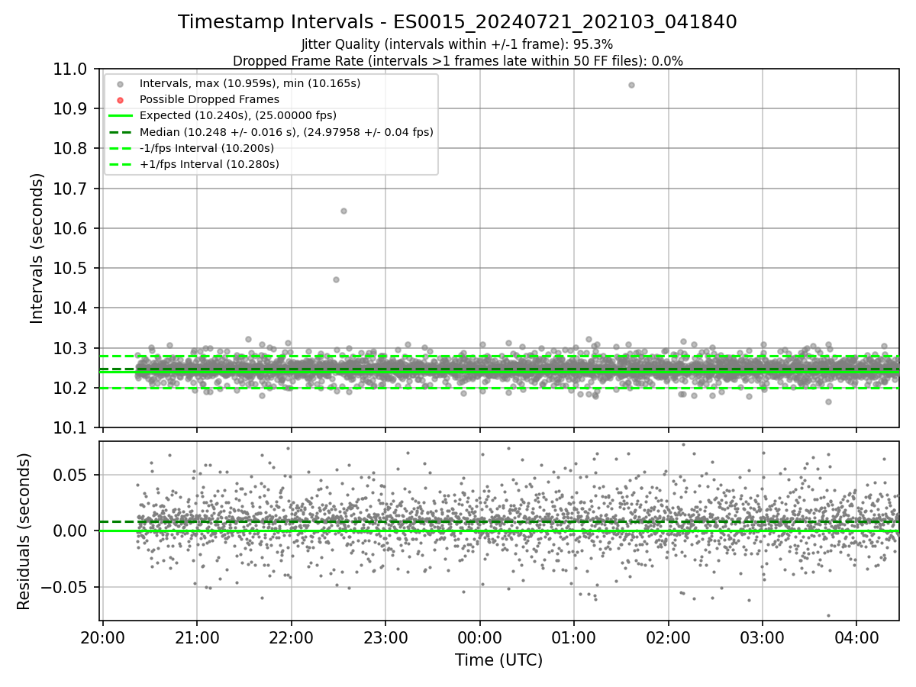
Task: Click the 'Residuals (seconds)' y-axis label
Action: coord(24,531)
